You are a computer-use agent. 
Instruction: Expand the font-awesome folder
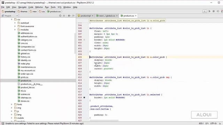15,26
